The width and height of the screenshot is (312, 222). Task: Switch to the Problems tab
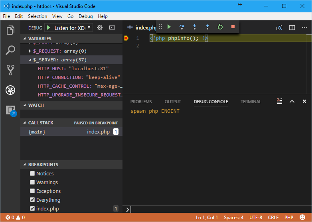pos(141,102)
